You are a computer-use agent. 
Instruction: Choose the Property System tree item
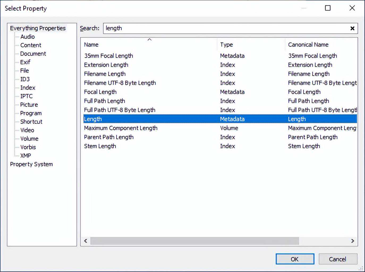(31, 164)
